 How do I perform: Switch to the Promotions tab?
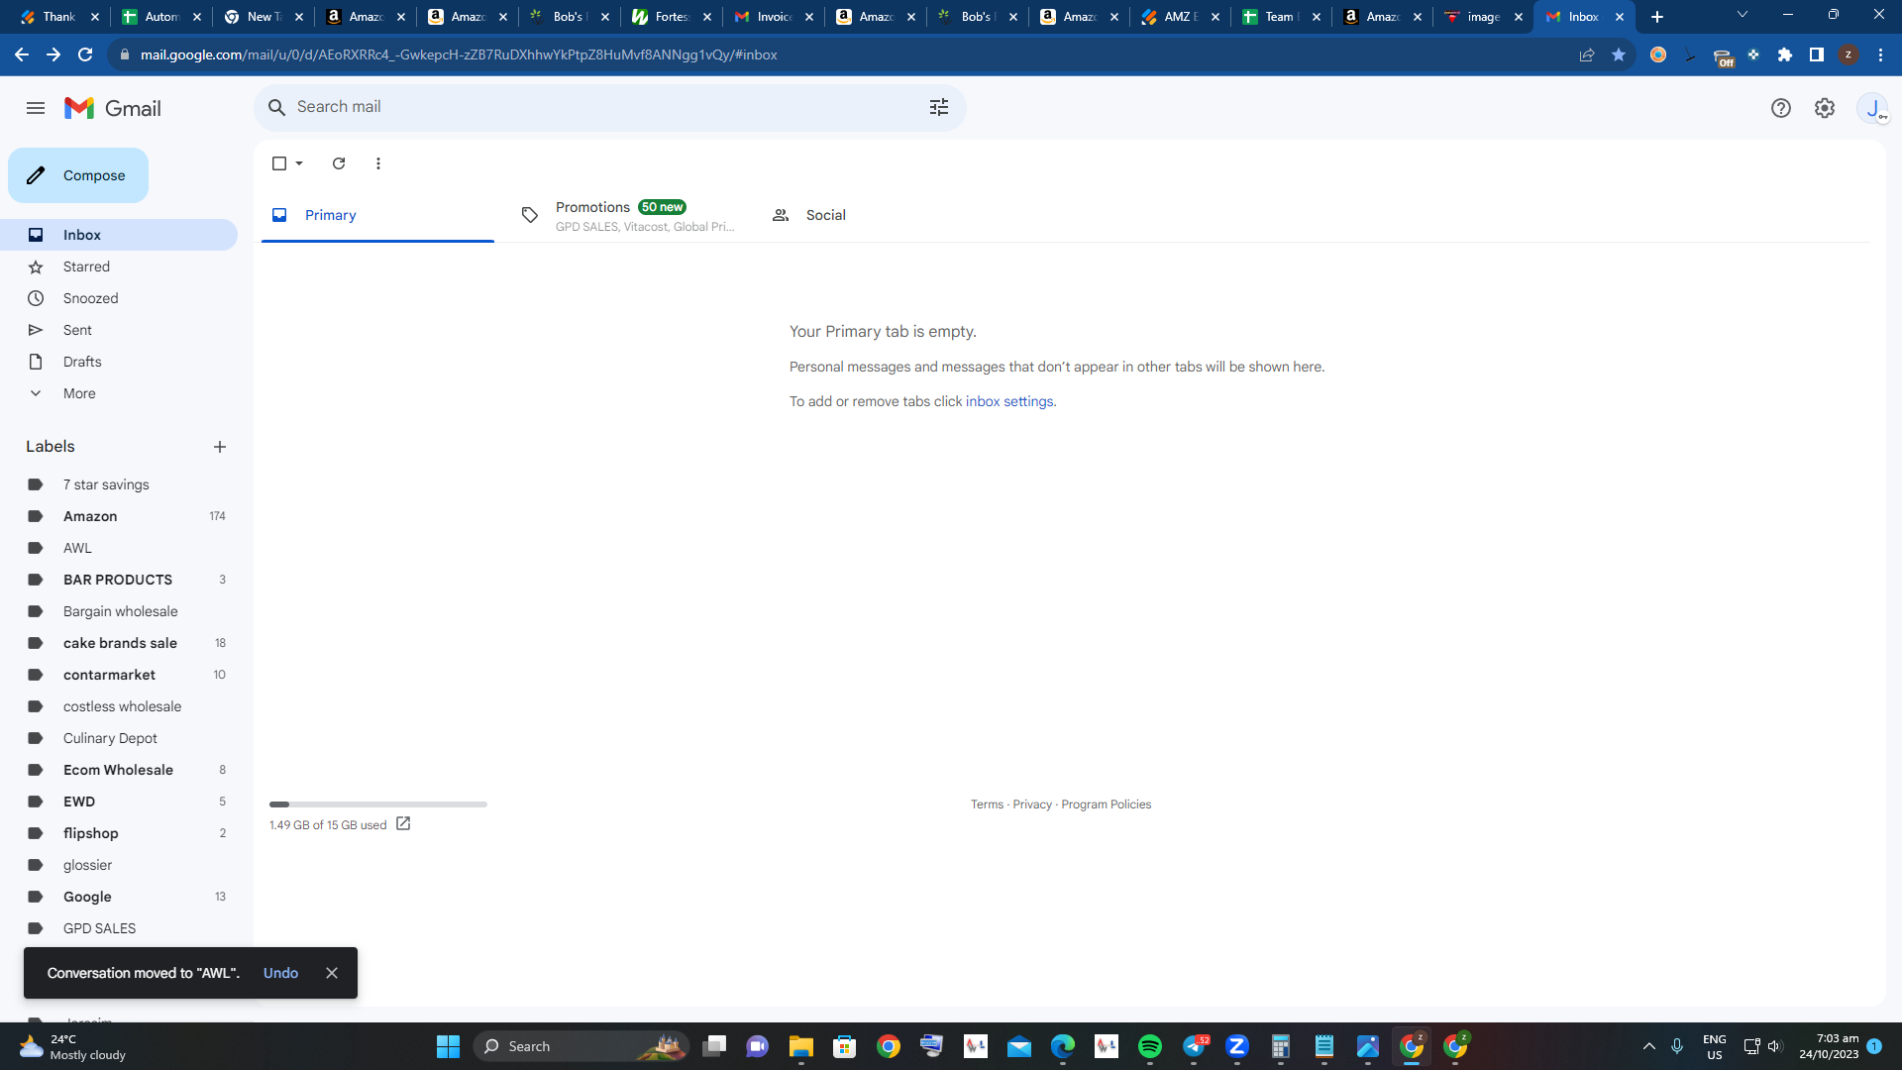coord(630,215)
